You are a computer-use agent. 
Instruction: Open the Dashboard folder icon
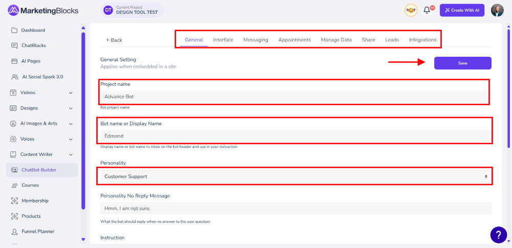(x=14, y=30)
